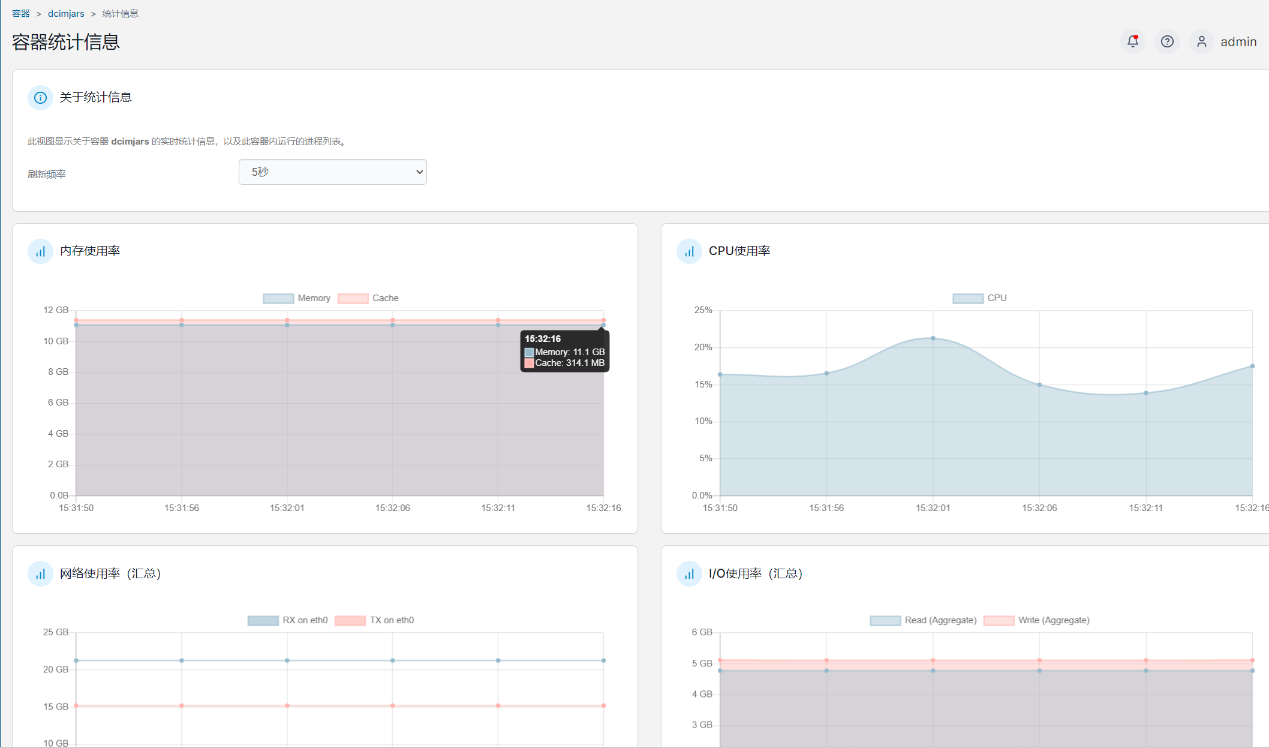This screenshot has width=1269, height=748.
Task: Click TX on eth0 red legend swatch
Action: pyautogui.click(x=350, y=620)
